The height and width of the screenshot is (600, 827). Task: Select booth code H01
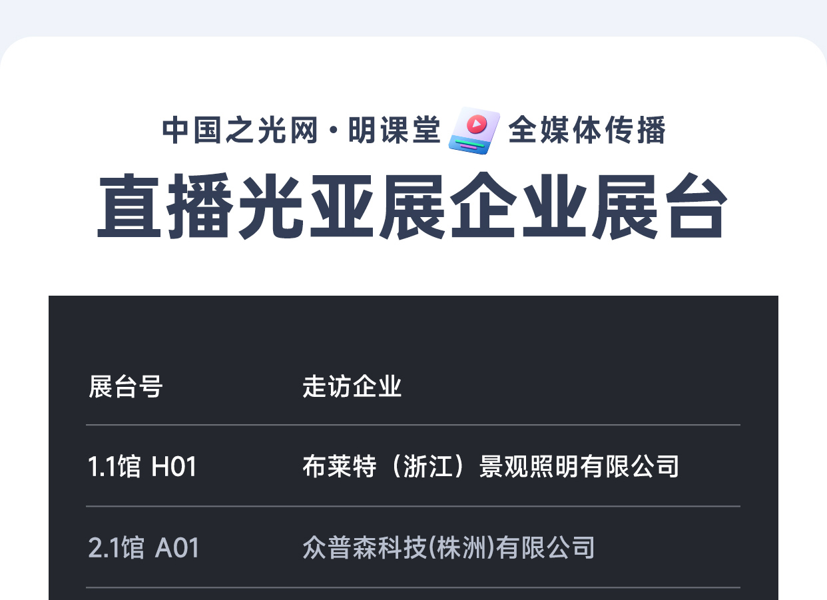(174, 466)
